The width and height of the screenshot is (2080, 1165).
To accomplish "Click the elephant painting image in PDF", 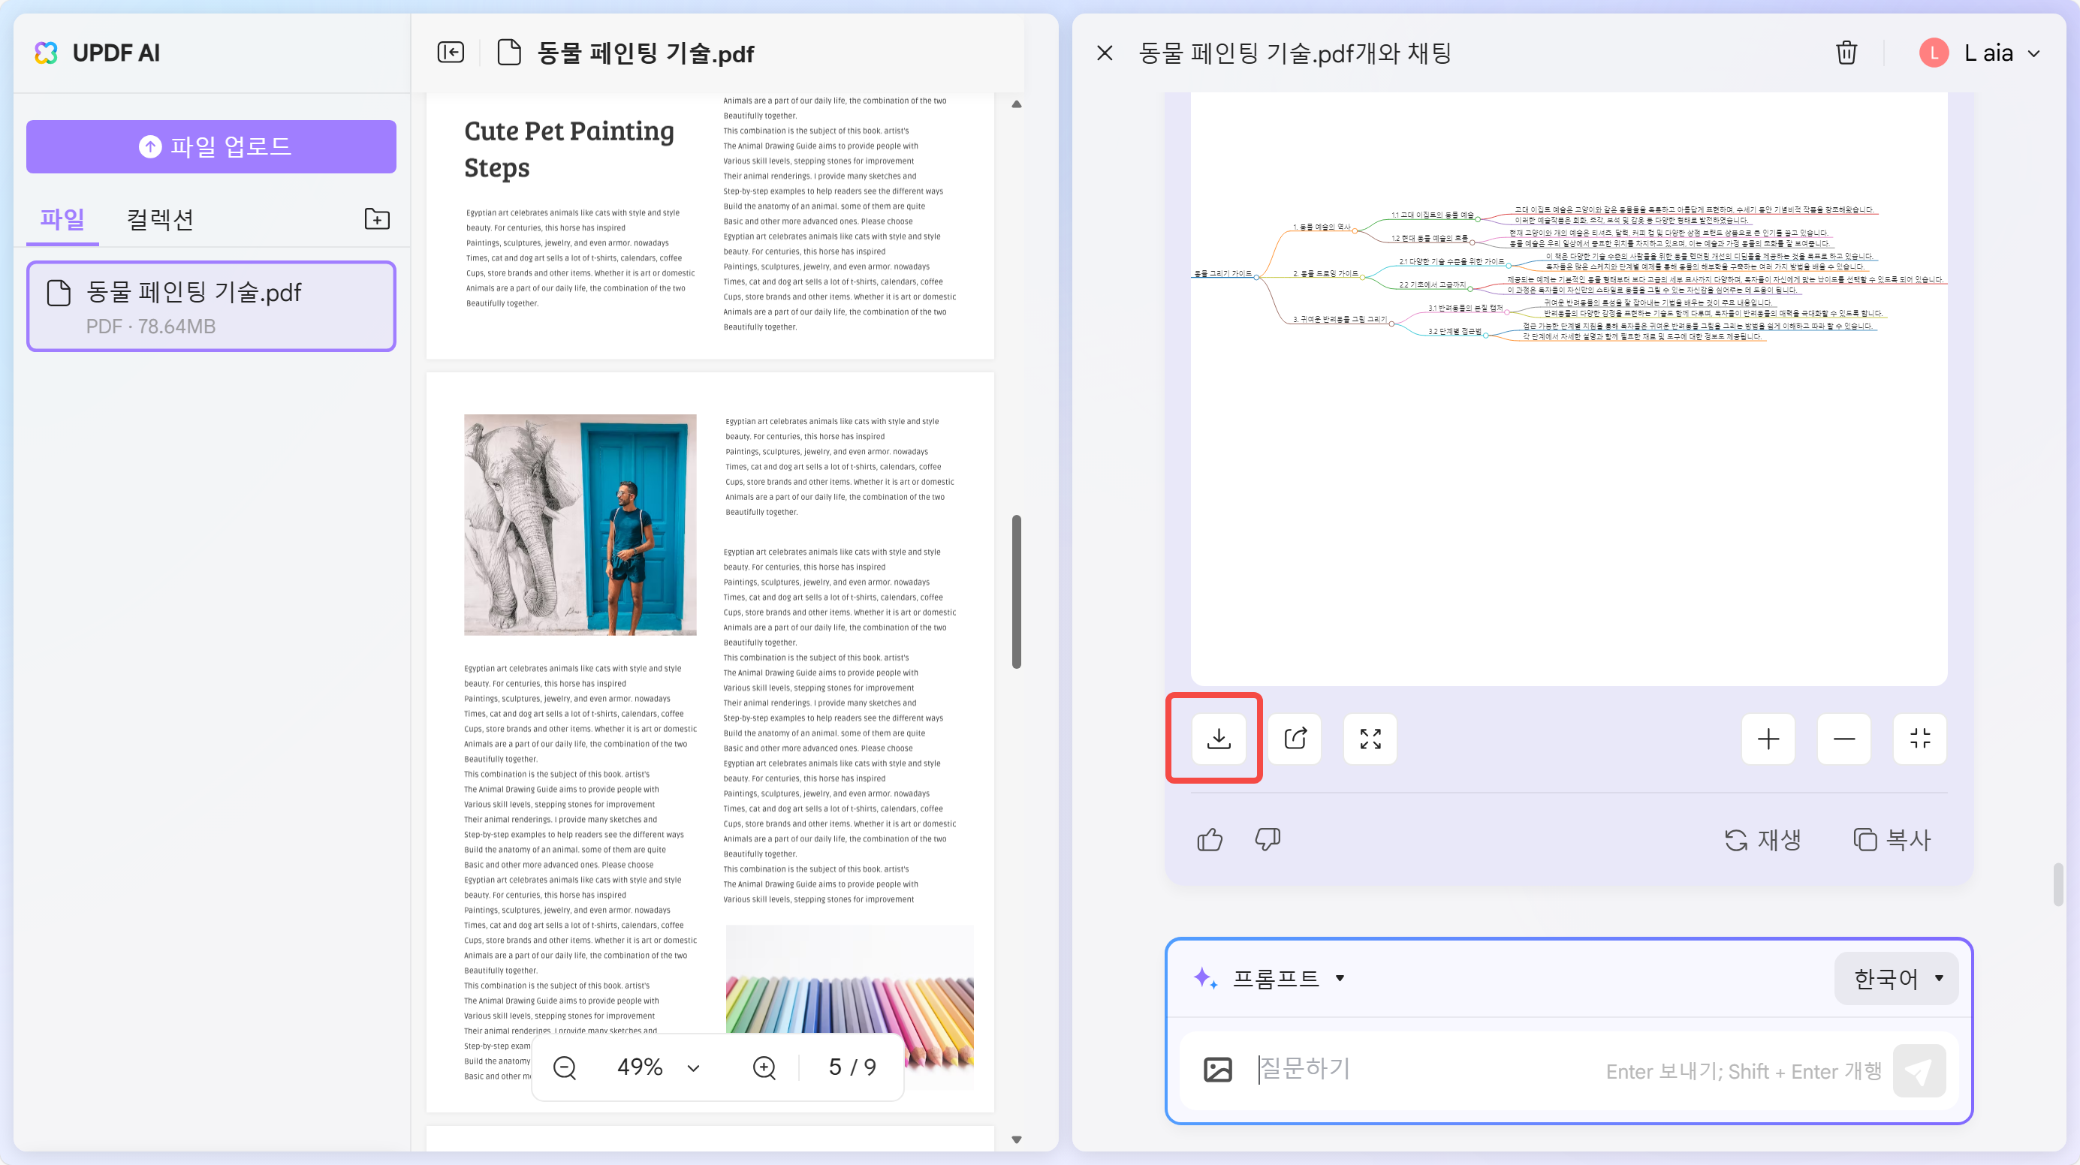I will tap(580, 525).
